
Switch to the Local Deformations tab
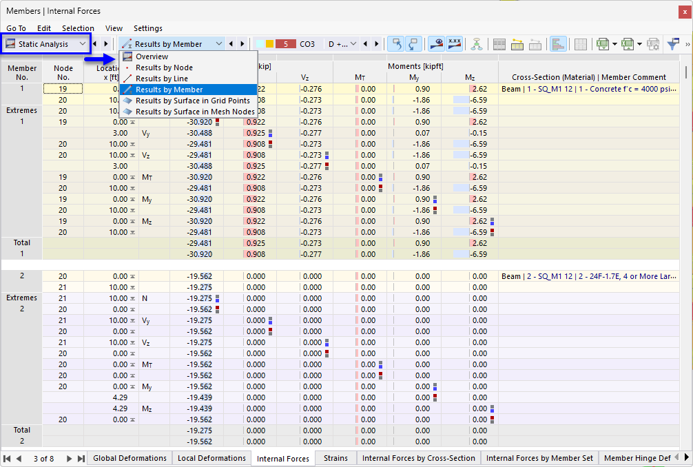[211, 458]
